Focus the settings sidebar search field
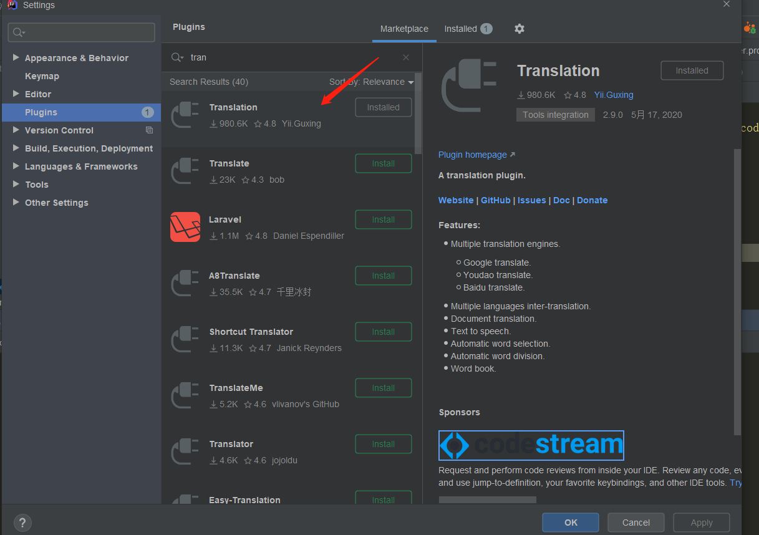The width and height of the screenshot is (759, 535). (x=81, y=32)
